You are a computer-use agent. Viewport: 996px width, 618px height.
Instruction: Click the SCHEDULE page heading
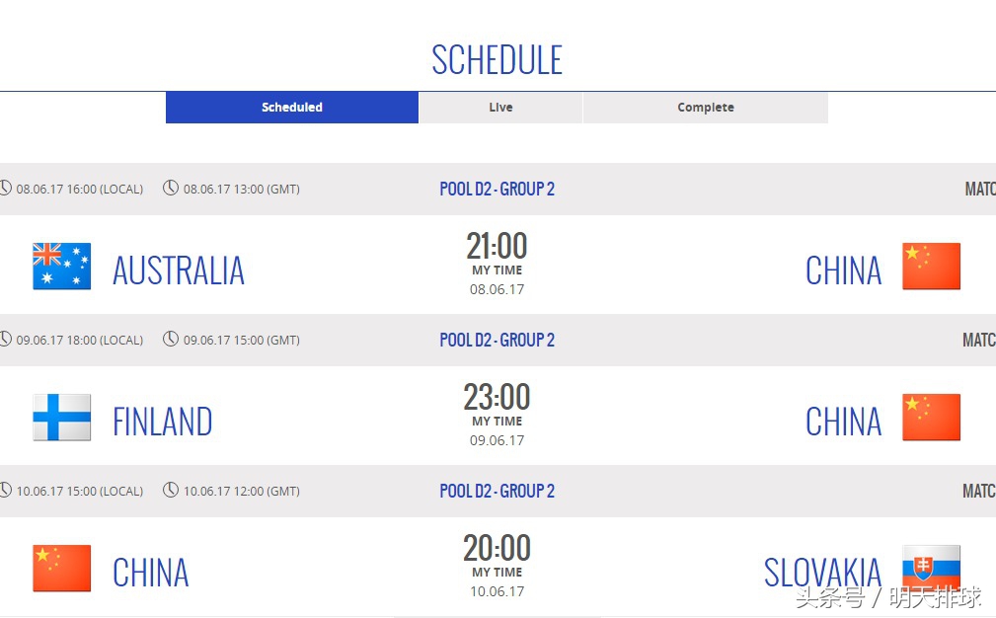tap(498, 60)
